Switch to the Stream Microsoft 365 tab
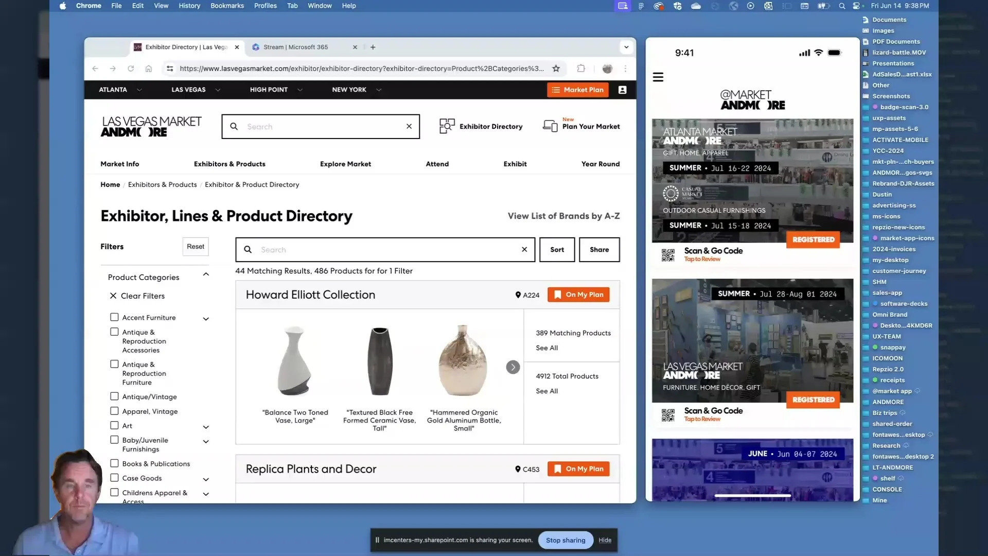Screen dimensions: 988x556 pyautogui.click(x=296, y=47)
